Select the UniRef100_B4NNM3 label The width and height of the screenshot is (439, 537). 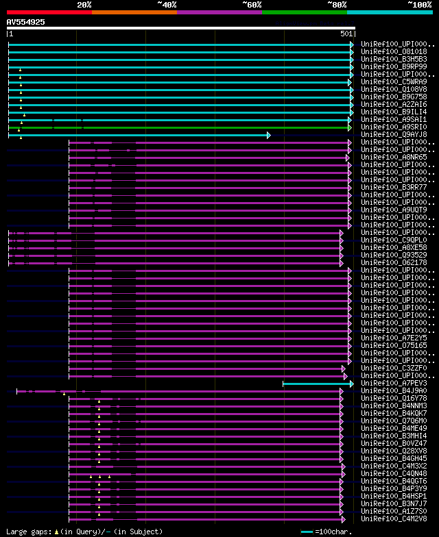pos(394,405)
